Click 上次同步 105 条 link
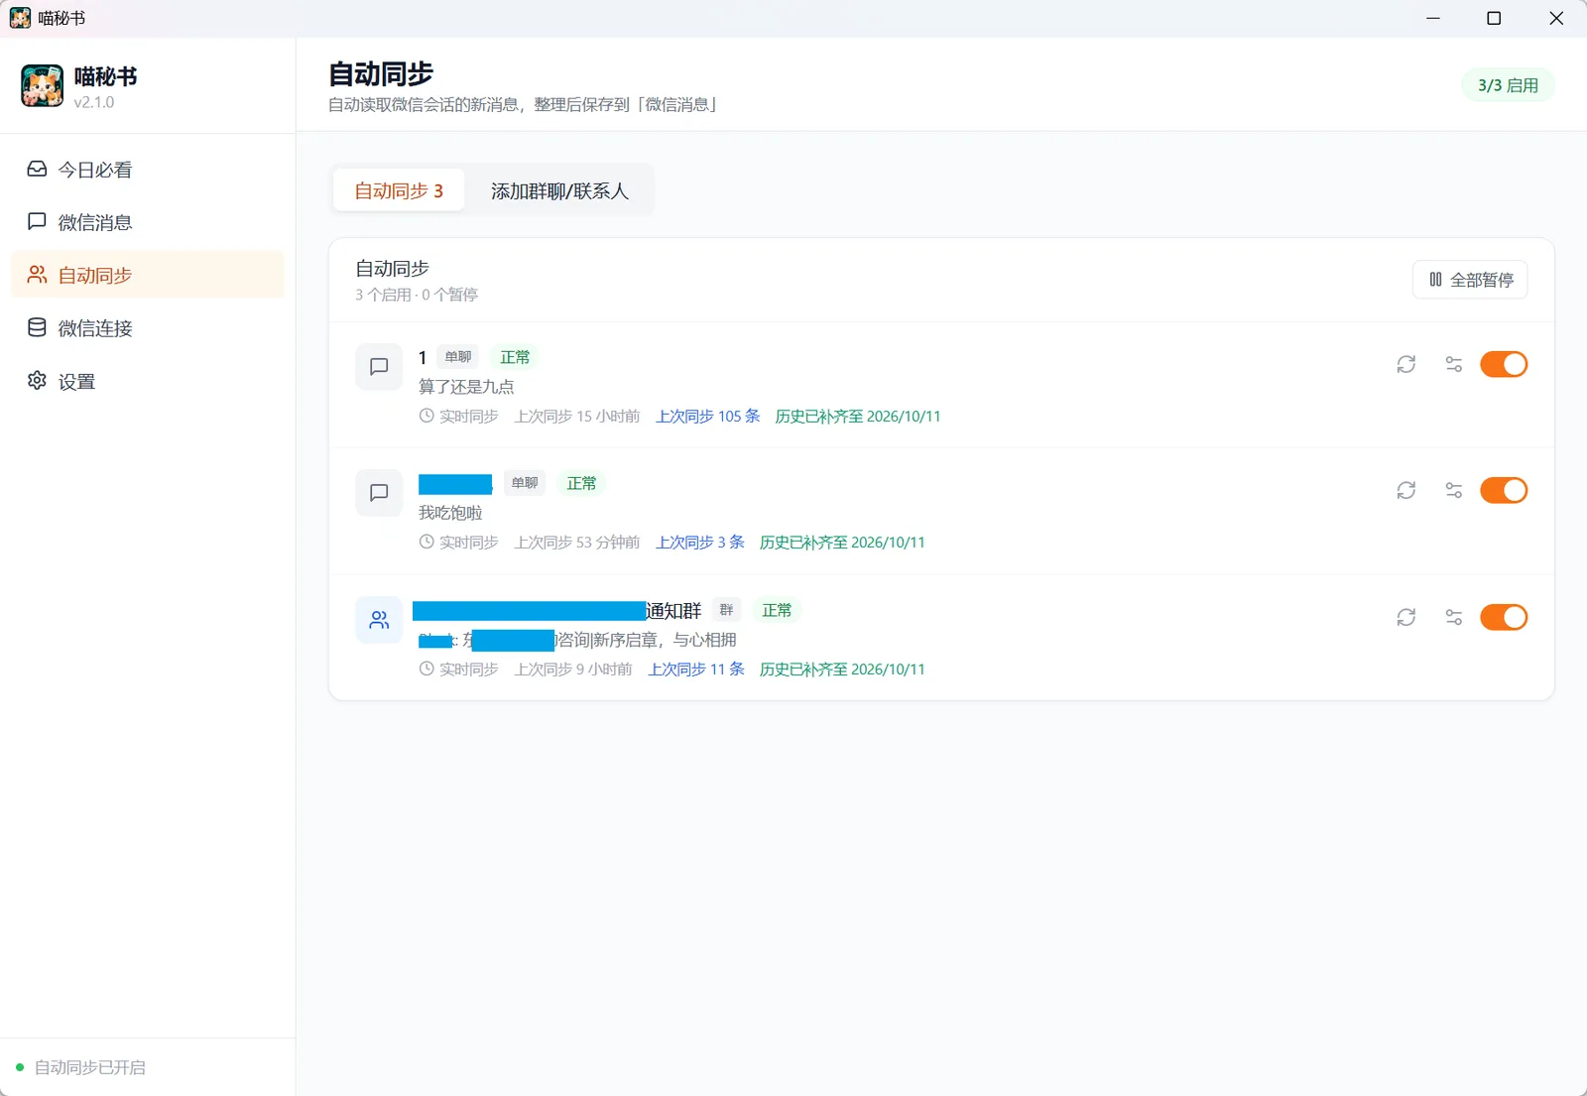Image resolution: width=1587 pixels, height=1096 pixels. click(x=708, y=417)
